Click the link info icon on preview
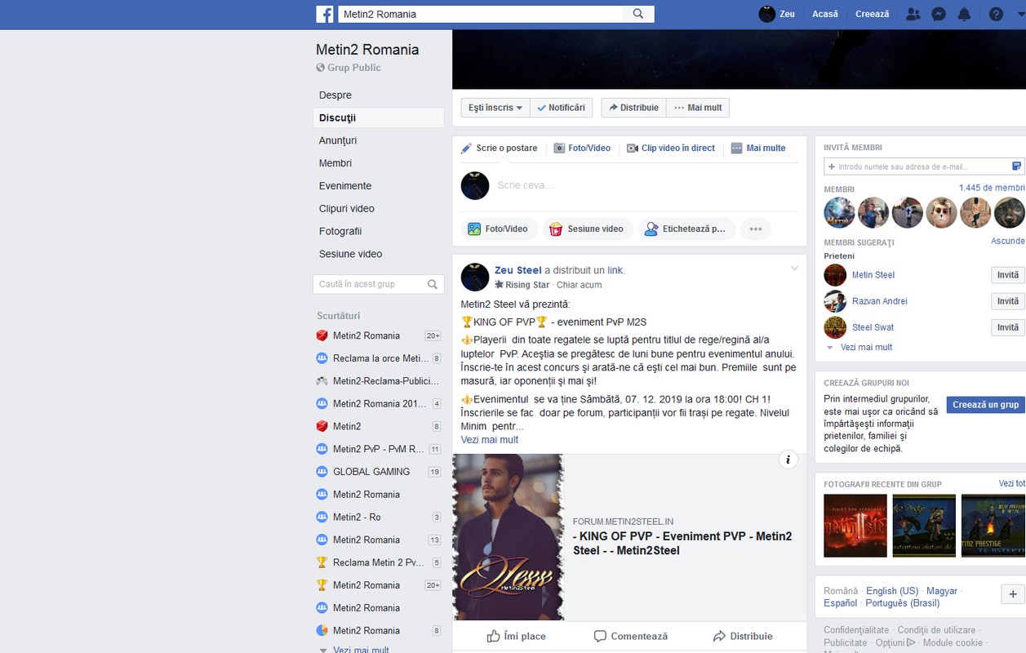This screenshot has height=653, width=1026. [x=788, y=460]
